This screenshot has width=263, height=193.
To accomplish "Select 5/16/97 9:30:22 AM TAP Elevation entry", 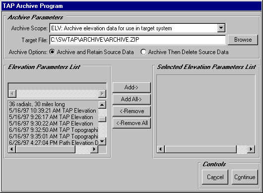I will click(53, 124).
